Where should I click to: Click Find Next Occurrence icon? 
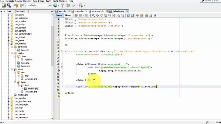101,15
